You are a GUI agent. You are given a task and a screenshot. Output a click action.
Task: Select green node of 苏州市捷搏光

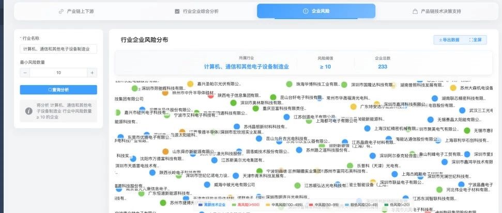pos(163,203)
